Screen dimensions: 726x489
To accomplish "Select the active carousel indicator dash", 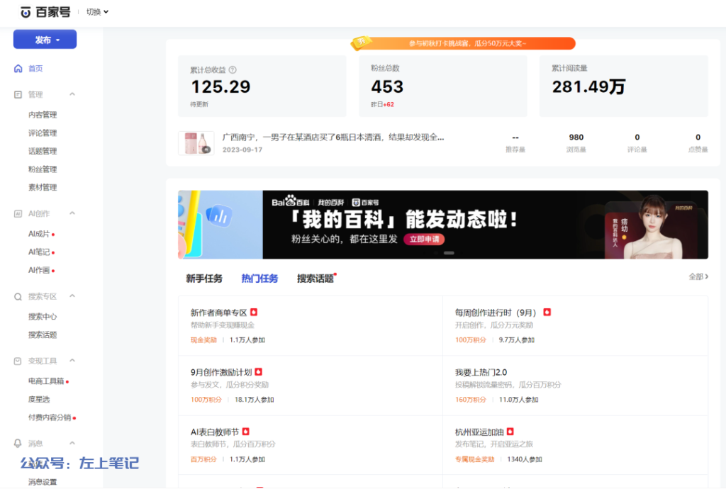I will tap(449, 253).
